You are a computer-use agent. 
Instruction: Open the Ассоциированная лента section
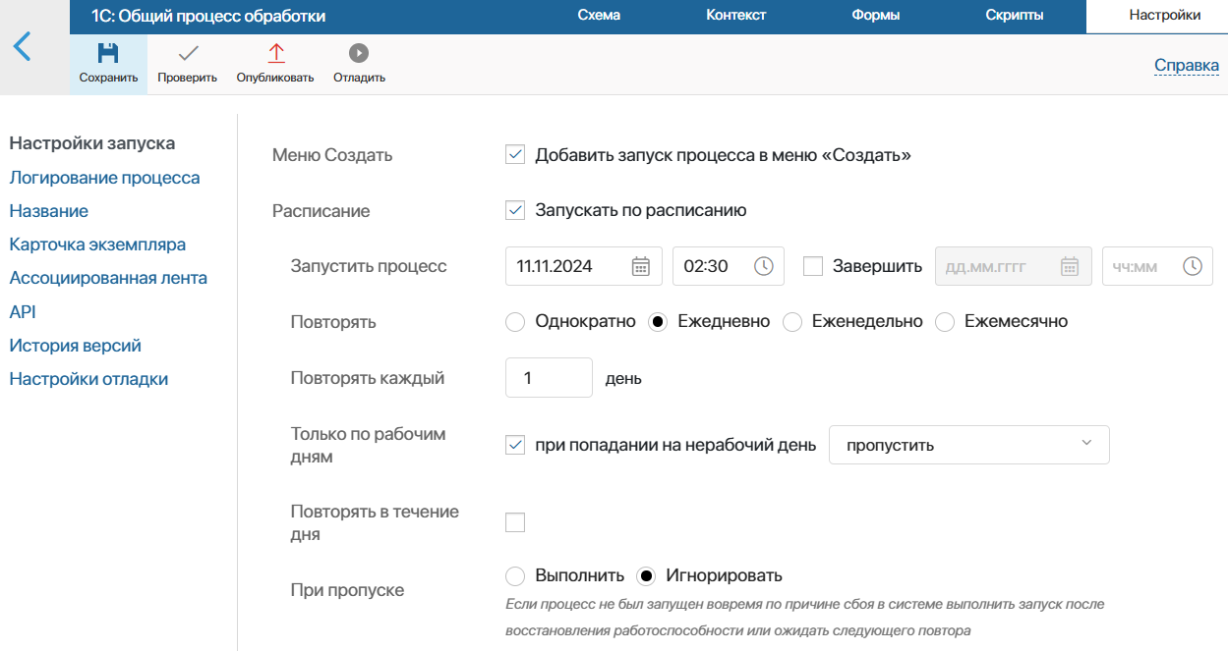[x=108, y=278]
